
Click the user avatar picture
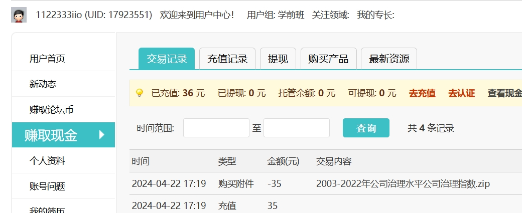point(19,15)
